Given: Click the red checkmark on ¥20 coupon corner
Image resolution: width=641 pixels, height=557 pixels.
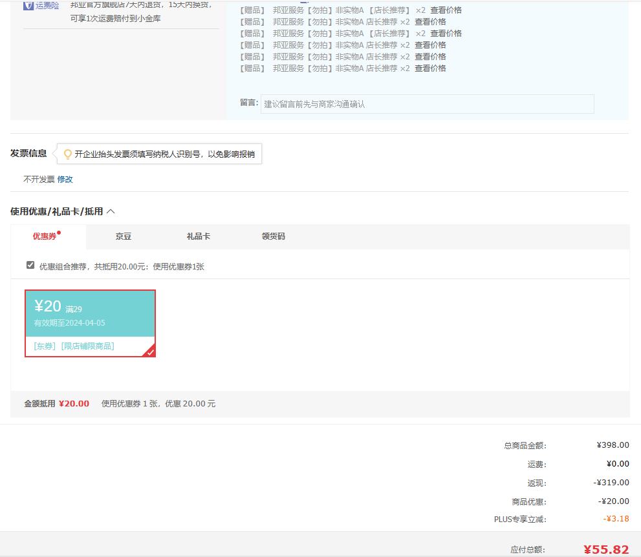Looking at the screenshot, I should point(150,352).
